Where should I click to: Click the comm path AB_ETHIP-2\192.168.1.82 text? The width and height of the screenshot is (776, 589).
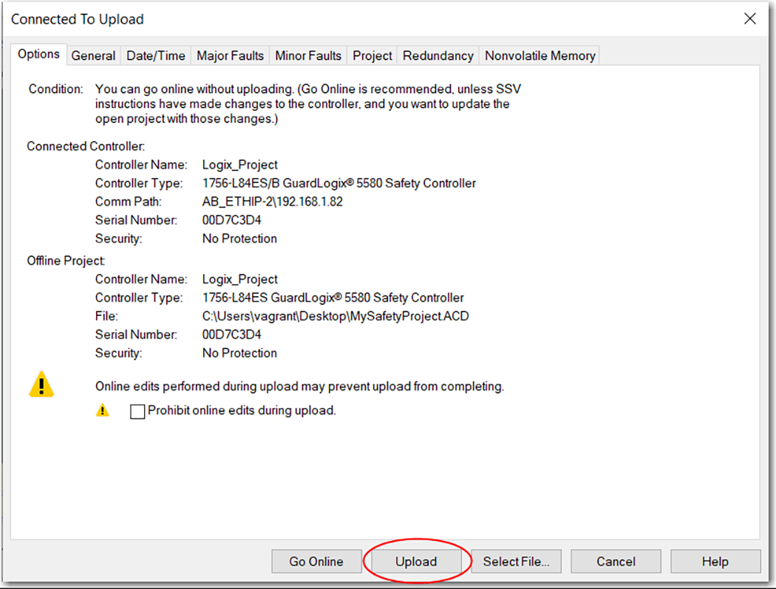tap(272, 201)
